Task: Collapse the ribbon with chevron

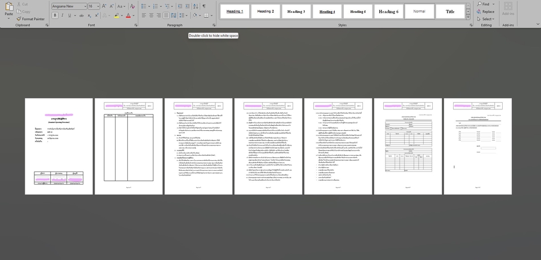Action: [538, 24]
